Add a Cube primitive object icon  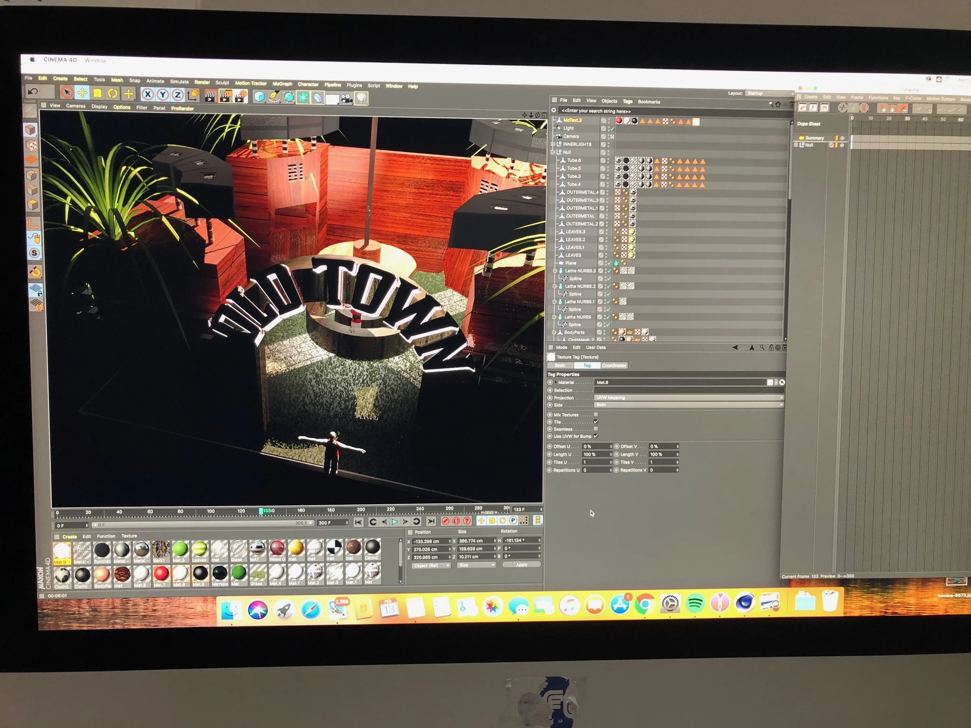(x=259, y=97)
